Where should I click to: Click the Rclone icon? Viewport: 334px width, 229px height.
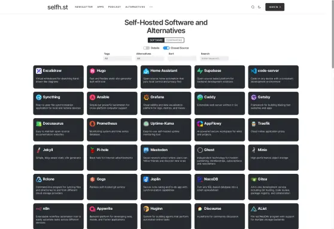pos(38,179)
